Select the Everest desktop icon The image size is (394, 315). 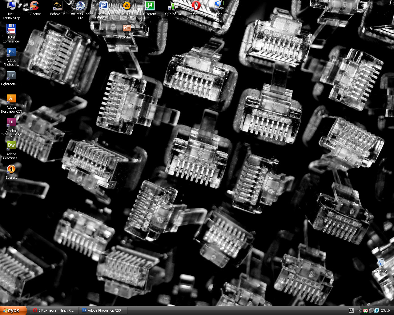pyautogui.click(x=11, y=169)
